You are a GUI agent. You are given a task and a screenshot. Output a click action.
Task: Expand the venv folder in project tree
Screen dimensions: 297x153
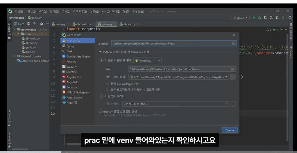[x=18, y=34]
